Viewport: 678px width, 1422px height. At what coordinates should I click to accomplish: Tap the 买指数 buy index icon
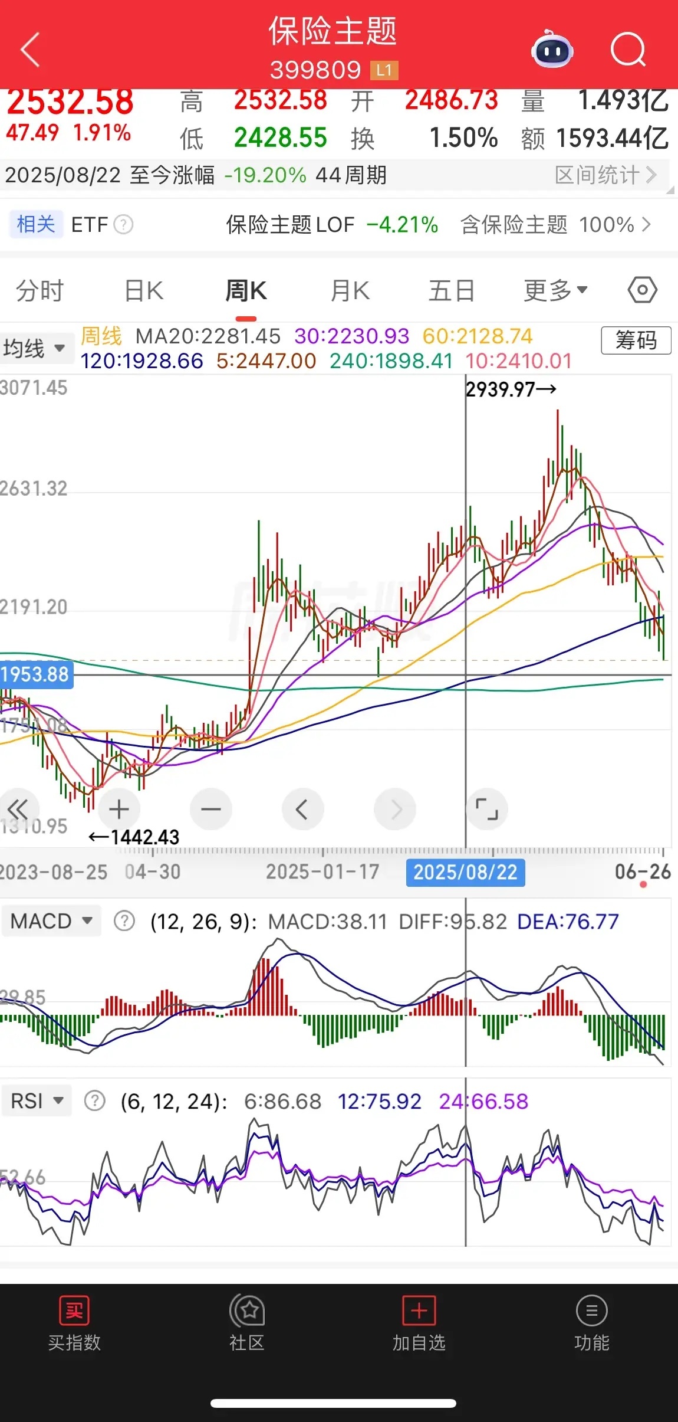click(74, 1324)
